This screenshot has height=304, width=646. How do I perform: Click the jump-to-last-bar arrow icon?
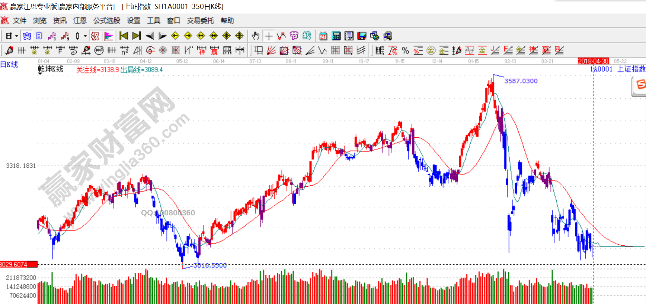pos(137,36)
